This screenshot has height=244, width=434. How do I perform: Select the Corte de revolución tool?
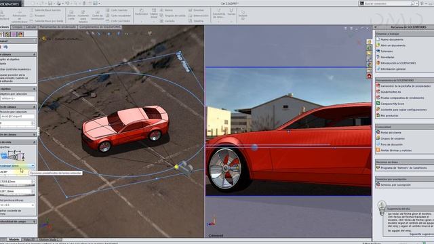coord(98,15)
